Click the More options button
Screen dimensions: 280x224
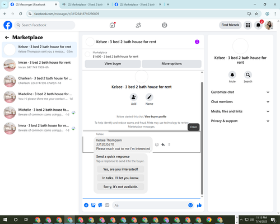pyautogui.click(x=171, y=64)
